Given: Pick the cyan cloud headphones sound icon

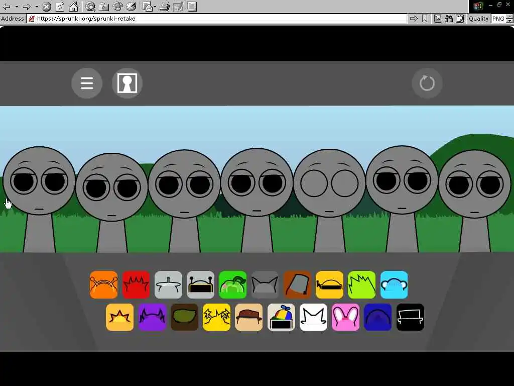Looking at the screenshot, I should (394, 284).
